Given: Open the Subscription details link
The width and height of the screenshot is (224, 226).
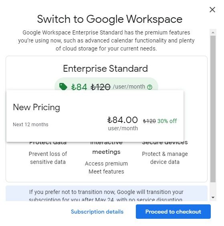Looking at the screenshot, I should point(97,212).
